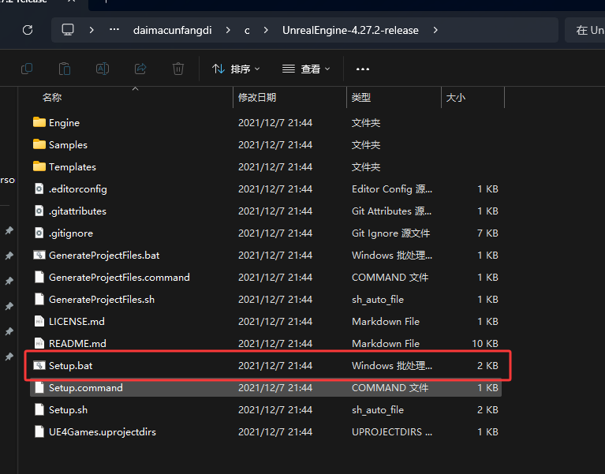Select the .gitignore file icon

point(39,233)
